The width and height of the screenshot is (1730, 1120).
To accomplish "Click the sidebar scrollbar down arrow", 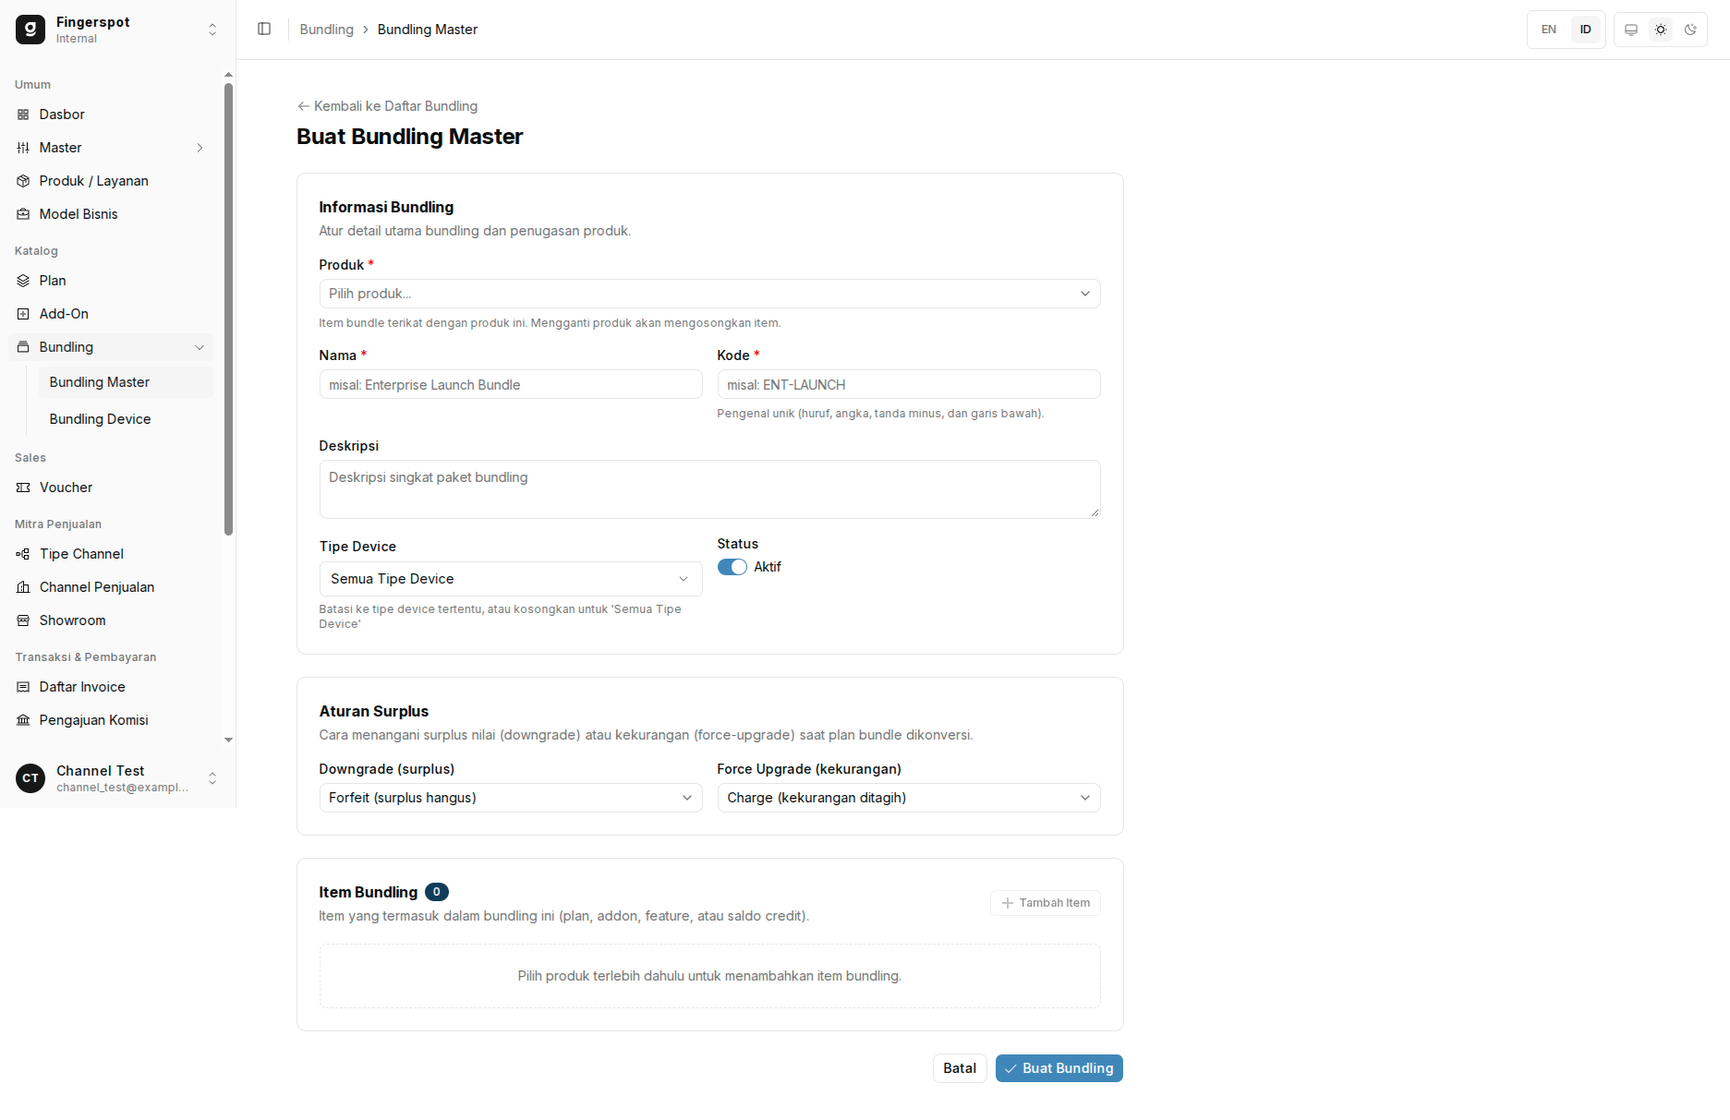I will [228, 741].
